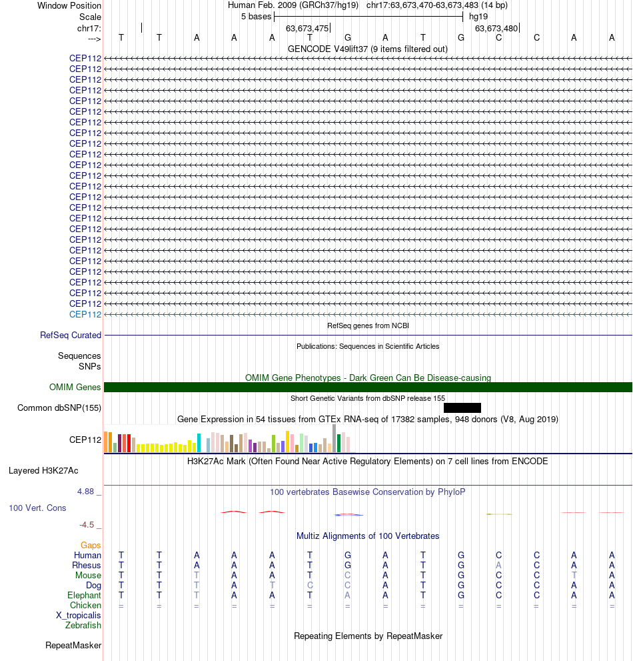Open the 'RefSeq genes from NCBI' track title
The height and width of the screenshot is (661, 633).
coord(368,325)
